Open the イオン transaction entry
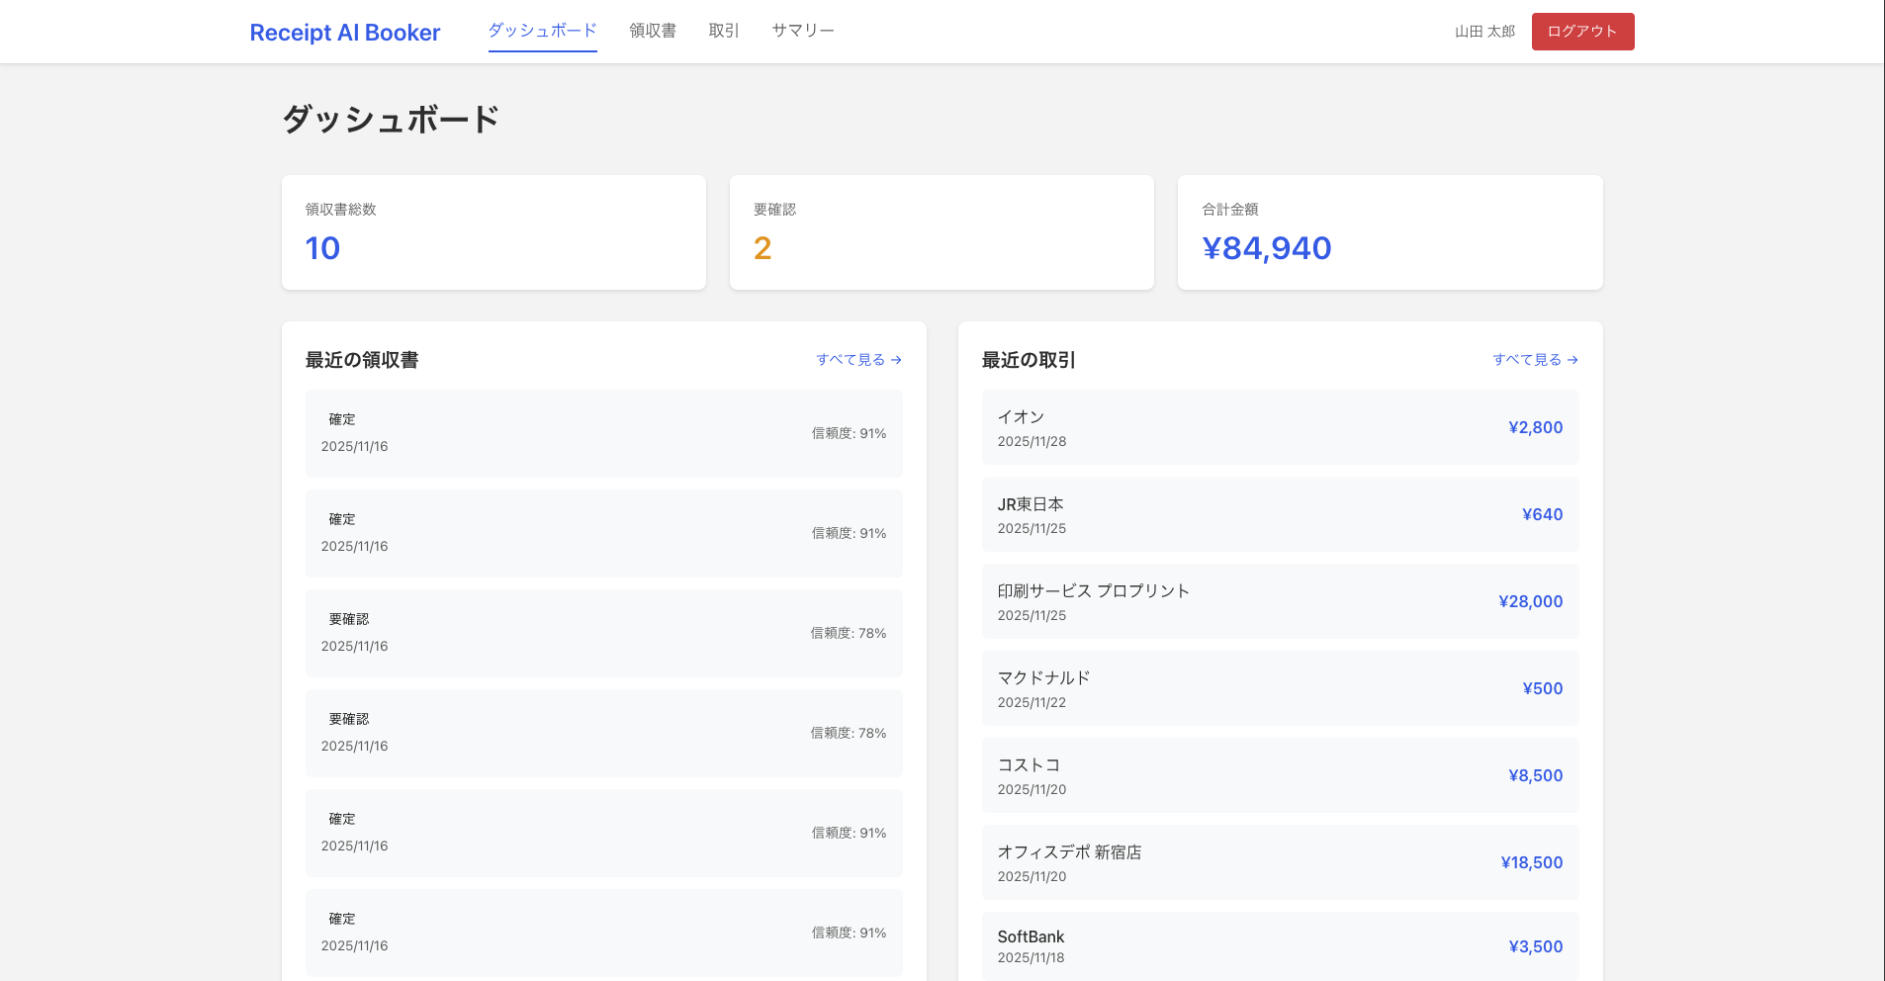Viewport: 1885px width, 981px height. (1280, 426)
